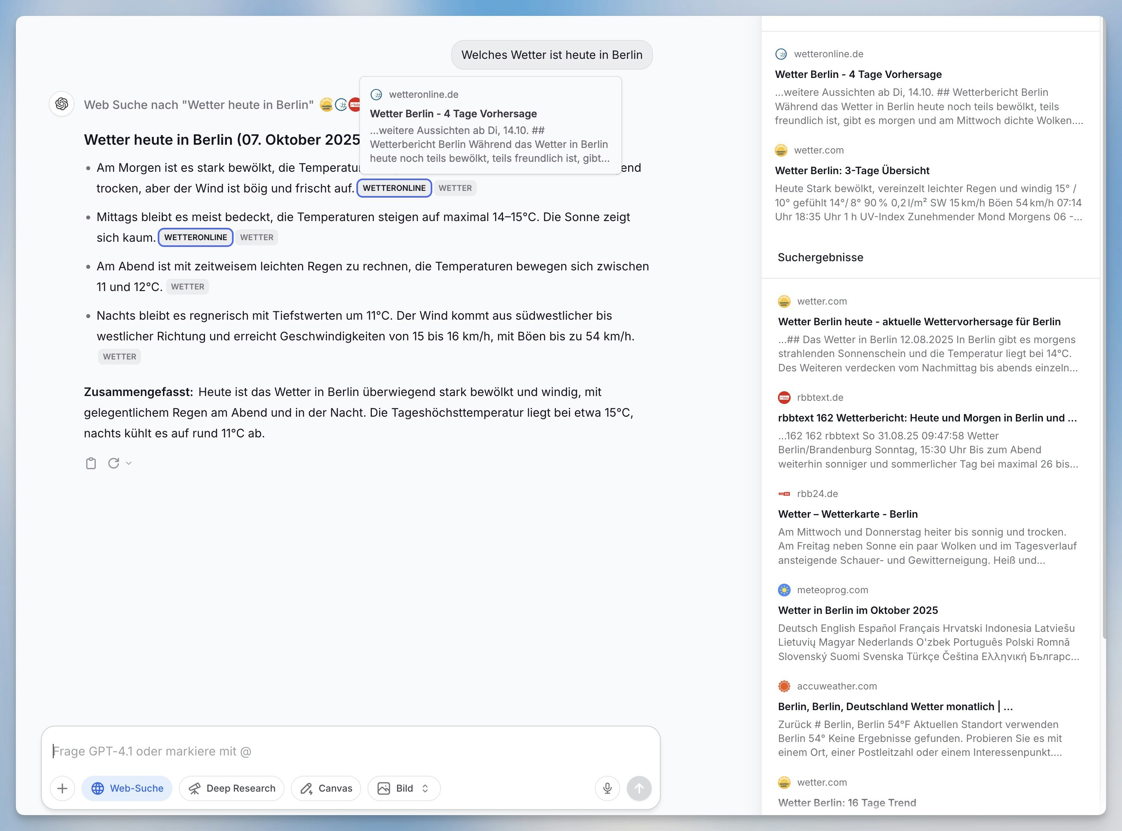Viewport: 1122px width, 831px height.
Task: Open the Bild model selector dropdown
Action: (x=404, y=788)
